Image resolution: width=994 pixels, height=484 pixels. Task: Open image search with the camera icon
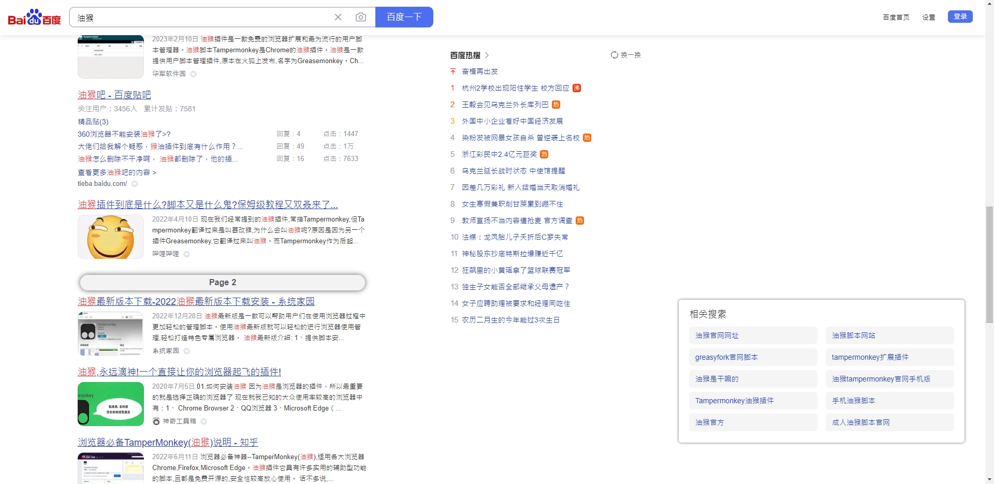pyautogui.click(x=361, y=17)
